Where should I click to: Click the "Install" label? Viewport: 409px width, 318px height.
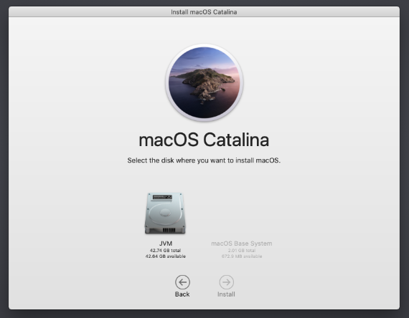click(x=226, y=294)
